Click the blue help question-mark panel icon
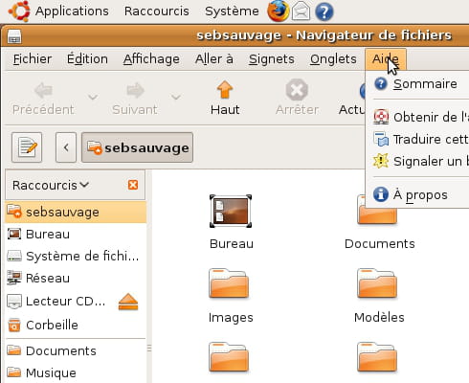469x383 pixels. pyautogui.click(x=324, y=11)
